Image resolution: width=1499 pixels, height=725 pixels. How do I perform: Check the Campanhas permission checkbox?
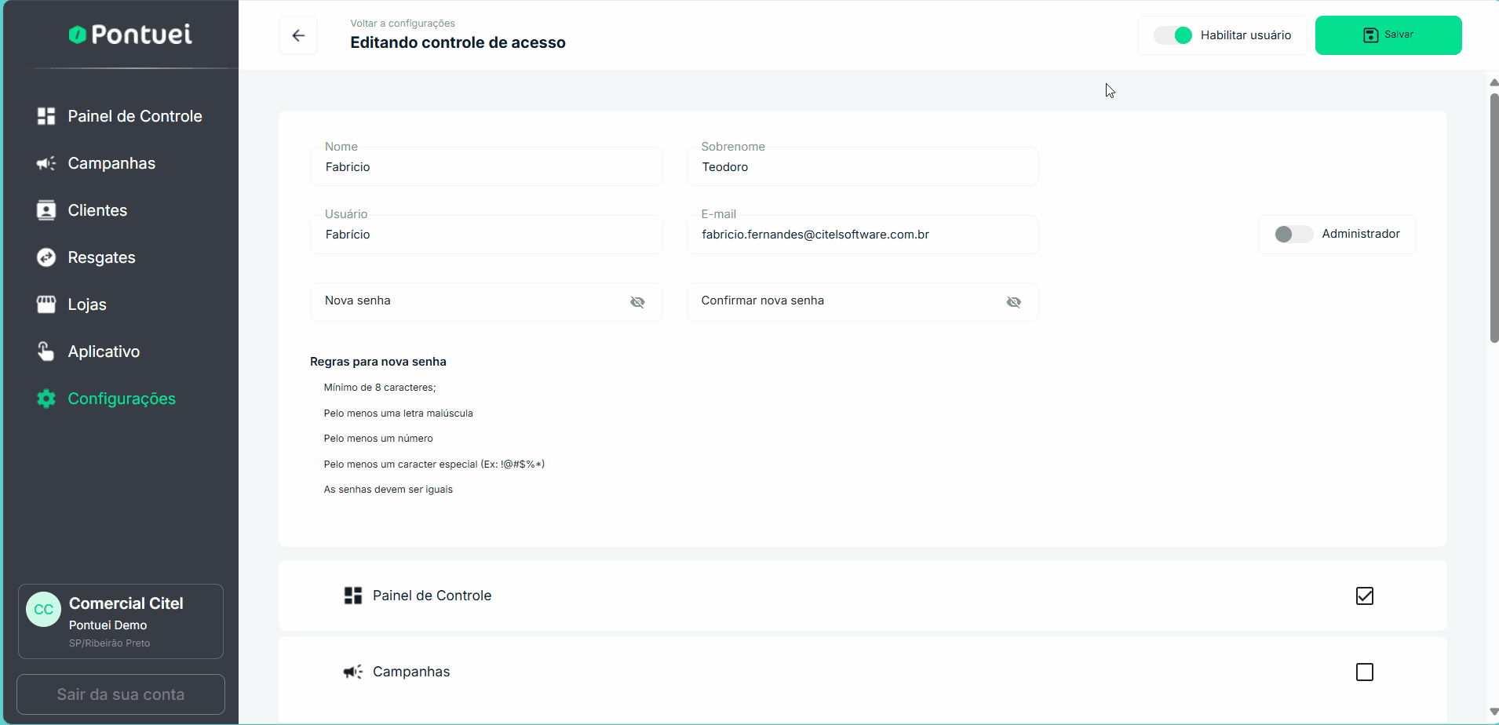pos(1364,672)
